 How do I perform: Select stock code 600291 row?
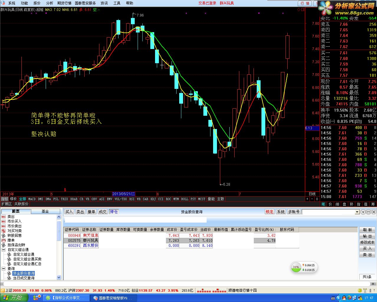(181, 246)
